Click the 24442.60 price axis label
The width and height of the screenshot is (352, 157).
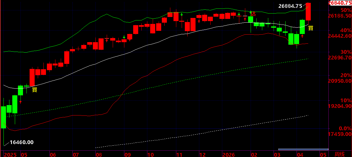click(x=340, y=36)
